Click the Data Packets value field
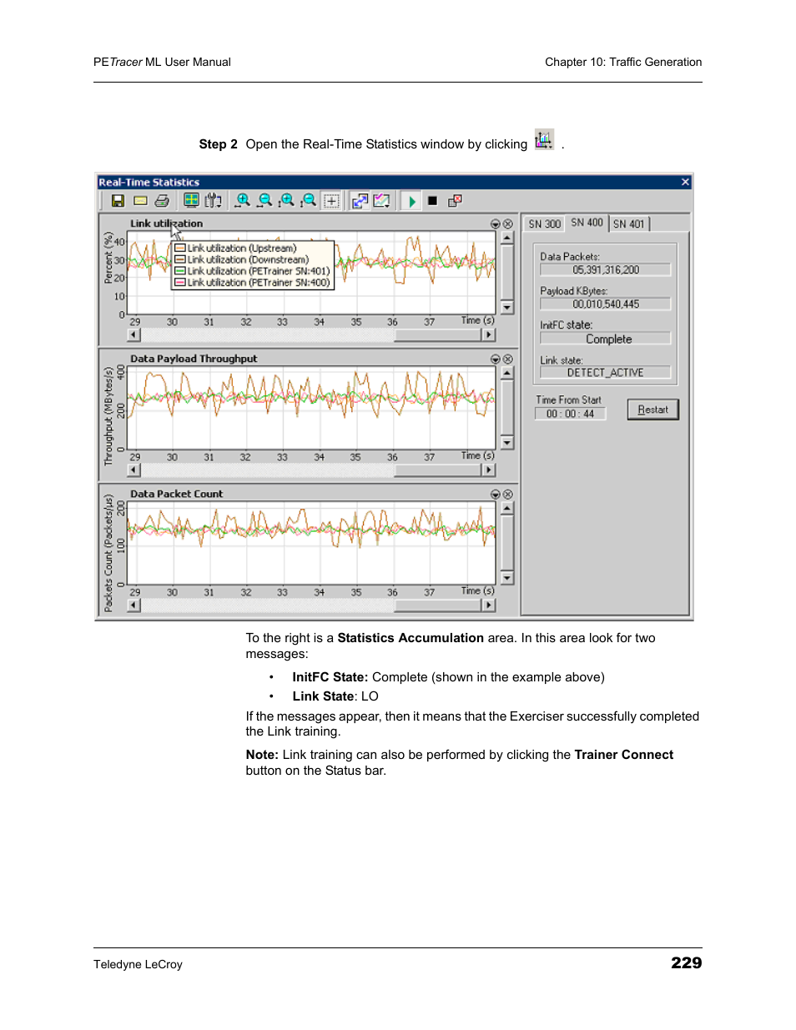 [606, 270]
